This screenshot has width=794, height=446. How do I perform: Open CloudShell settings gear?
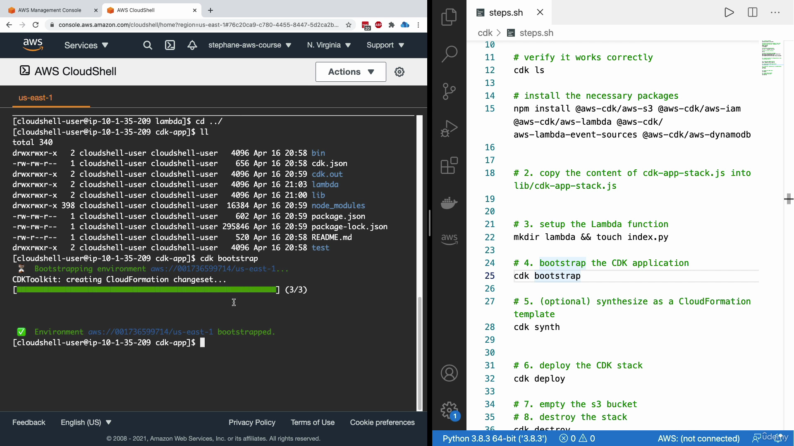[x=399, y=72]
